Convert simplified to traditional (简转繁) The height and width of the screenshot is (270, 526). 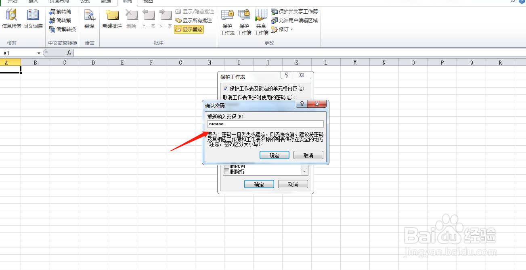point(60,21)
